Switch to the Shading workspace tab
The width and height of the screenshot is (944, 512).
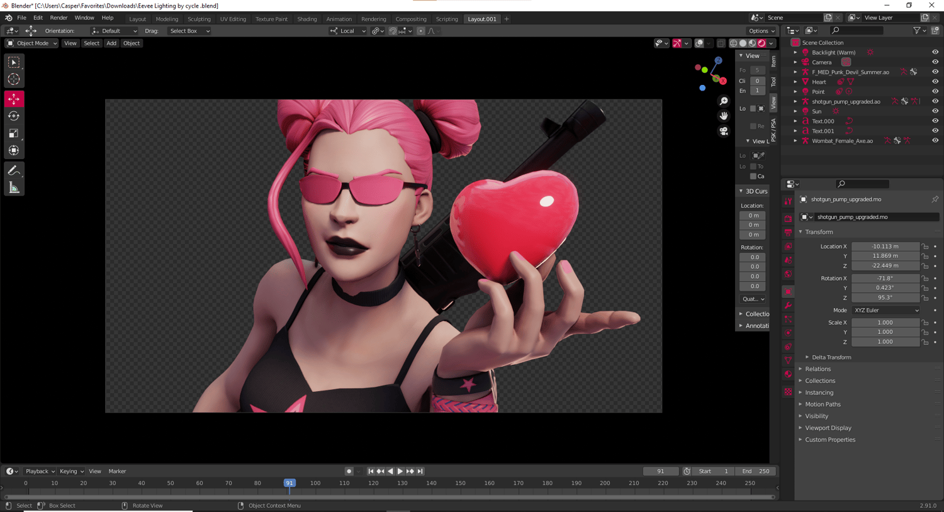click(307, 19)
